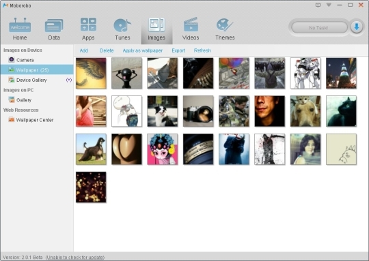Open the Videos section

point(191,29)
